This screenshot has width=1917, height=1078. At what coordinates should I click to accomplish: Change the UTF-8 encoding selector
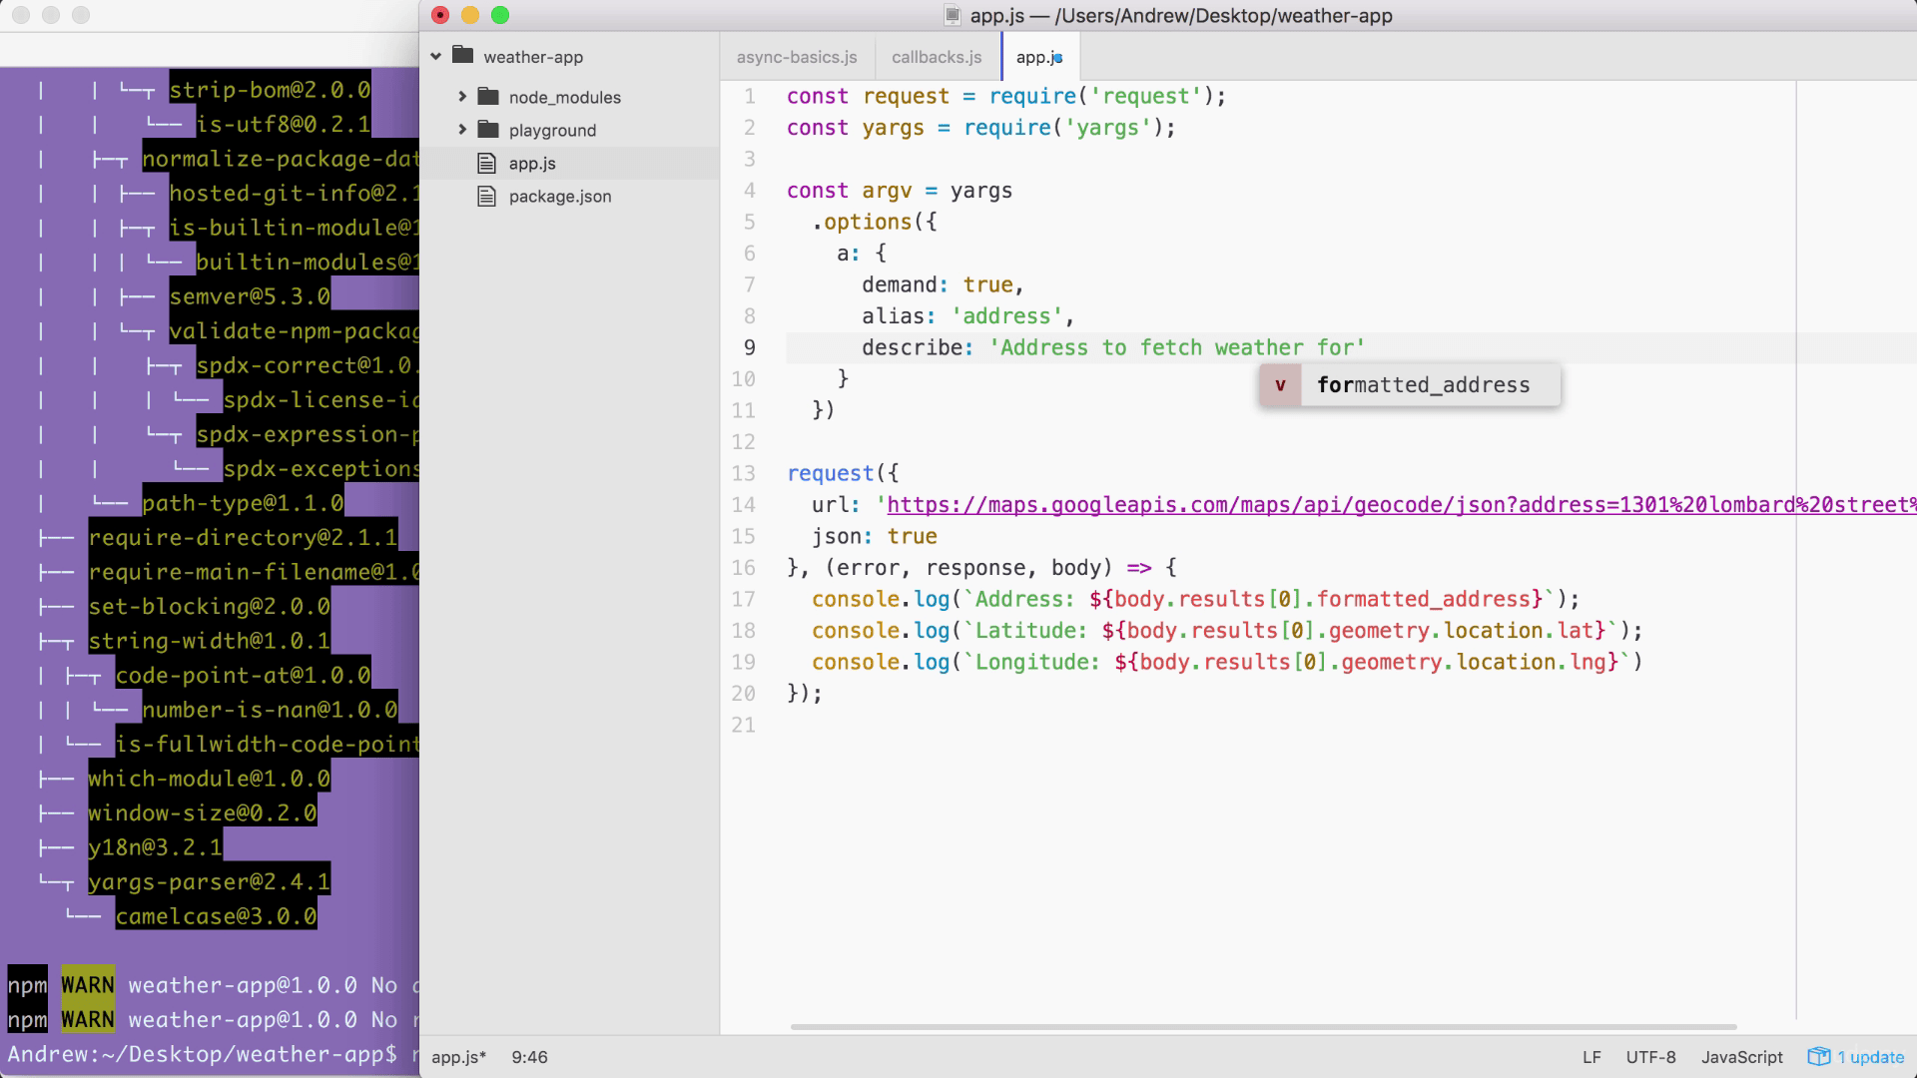point(1650,1057)
